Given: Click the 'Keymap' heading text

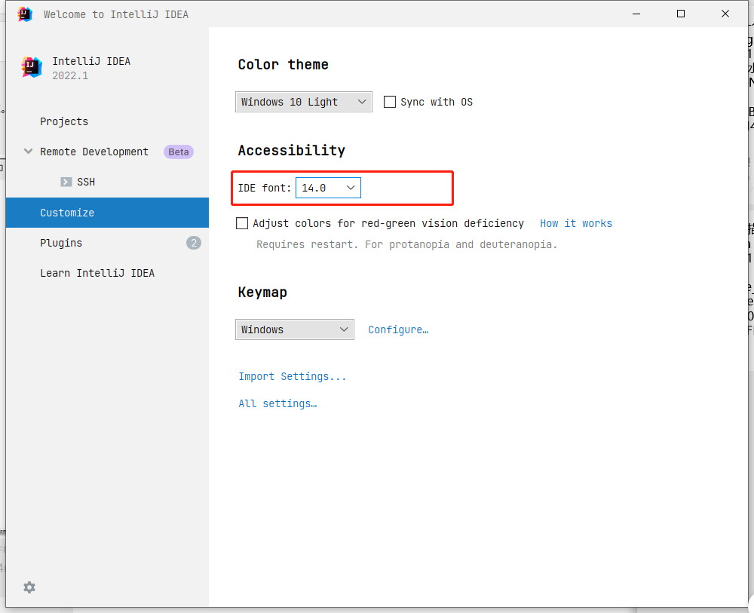Looking at the screenshot, I should (262, 293).
